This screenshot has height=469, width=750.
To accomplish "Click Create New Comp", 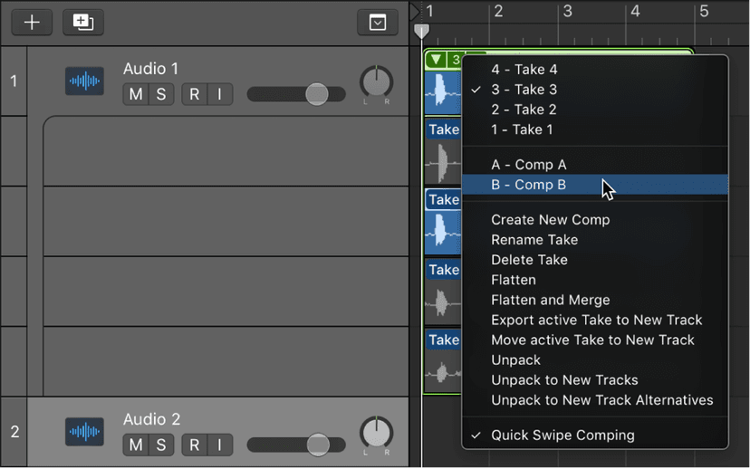I will coord(595,220).
